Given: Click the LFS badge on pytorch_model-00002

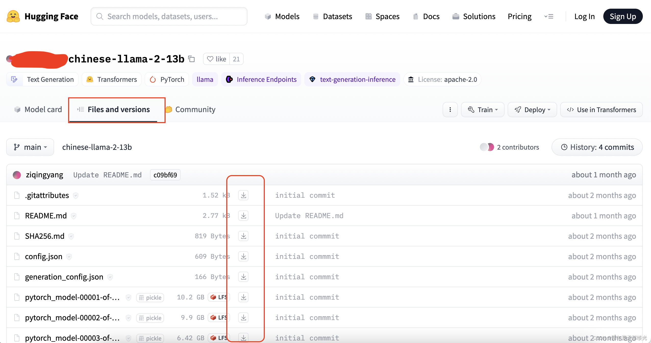Looking at the screenshot, I should tap(219, 318).
